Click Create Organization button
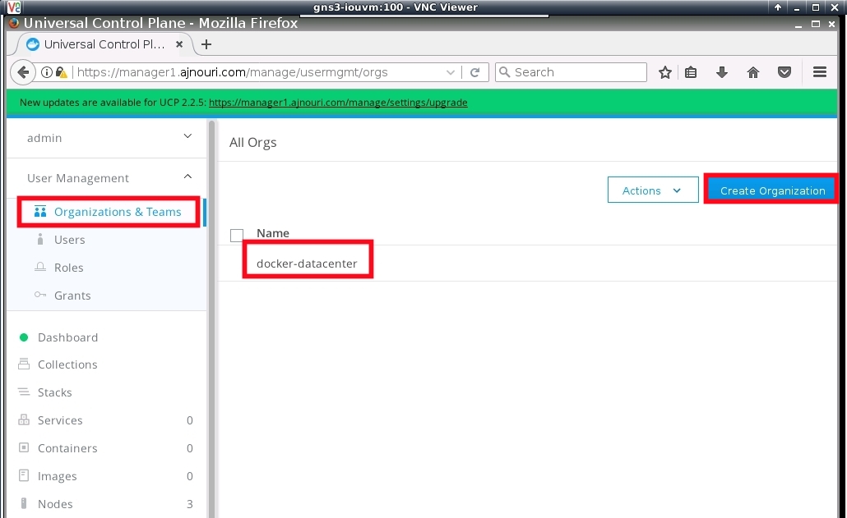This screenshot has width=847, height=518. click(772, 190)
